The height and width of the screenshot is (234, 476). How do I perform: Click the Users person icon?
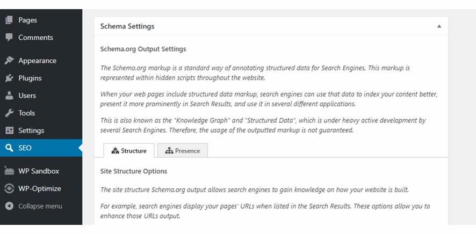click(x=9, y=96)
